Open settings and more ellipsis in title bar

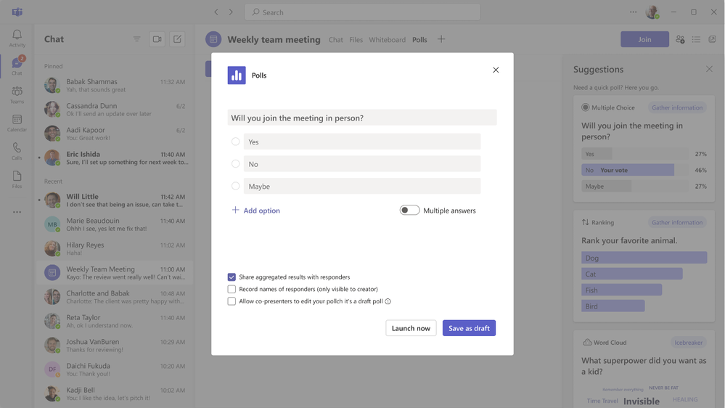tap(633, 12)
